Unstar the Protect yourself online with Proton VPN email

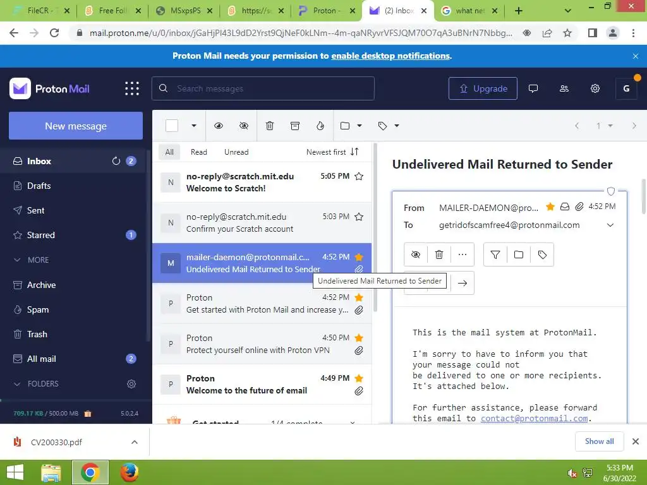[x=359, y=338]
